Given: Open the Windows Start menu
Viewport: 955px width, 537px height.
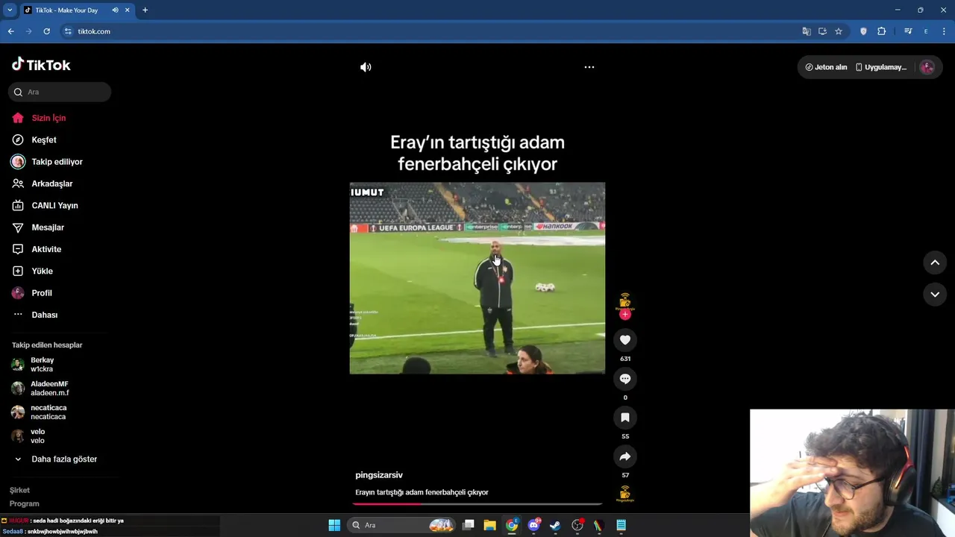Looking at the screenshot, I should [x=334, y=525].
